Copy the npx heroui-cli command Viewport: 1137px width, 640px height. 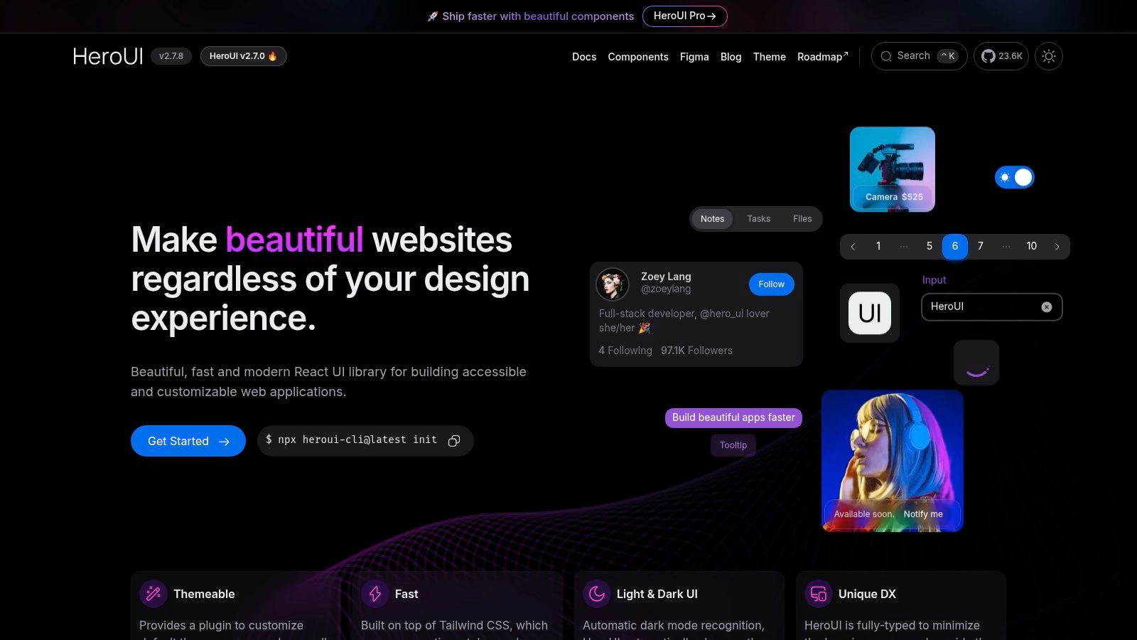454,441
